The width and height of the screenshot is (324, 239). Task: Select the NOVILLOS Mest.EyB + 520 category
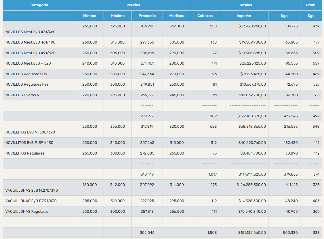point(28,63)
